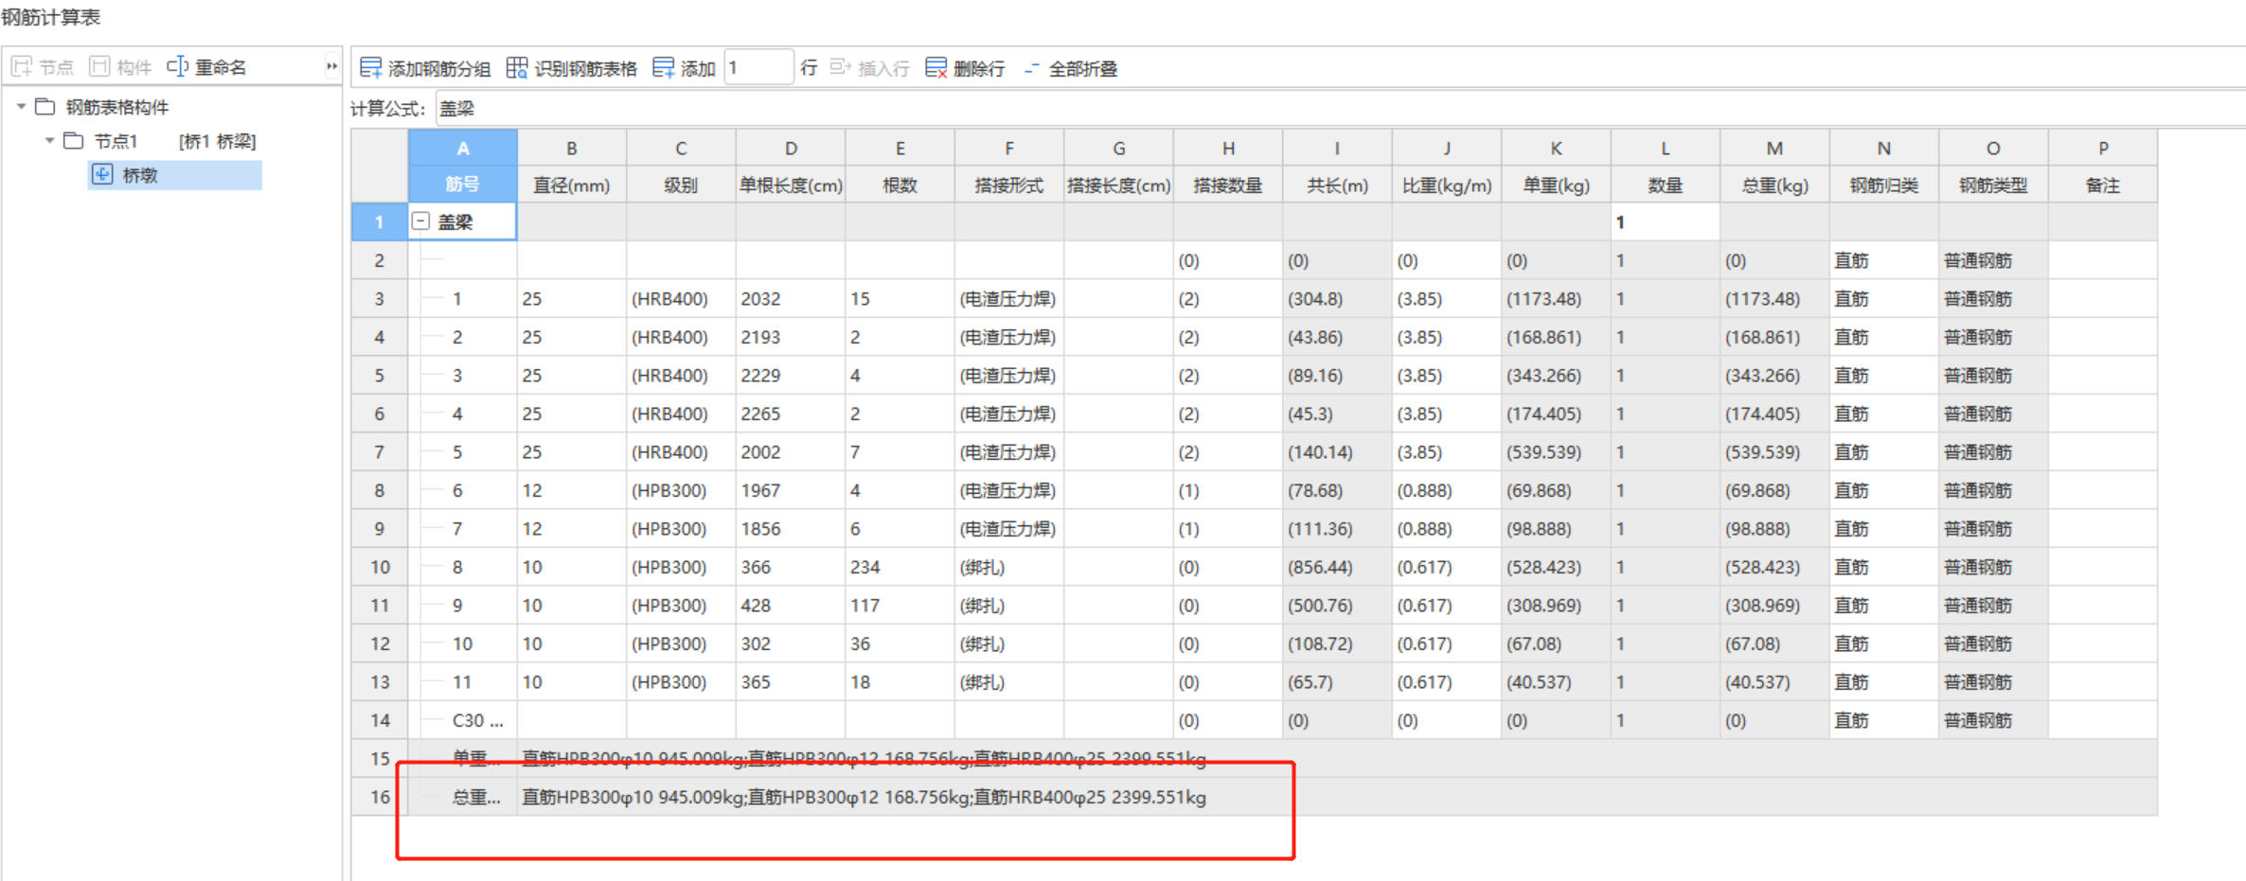Click the (539.539) unit weight cell

[x=1556, y=452]
